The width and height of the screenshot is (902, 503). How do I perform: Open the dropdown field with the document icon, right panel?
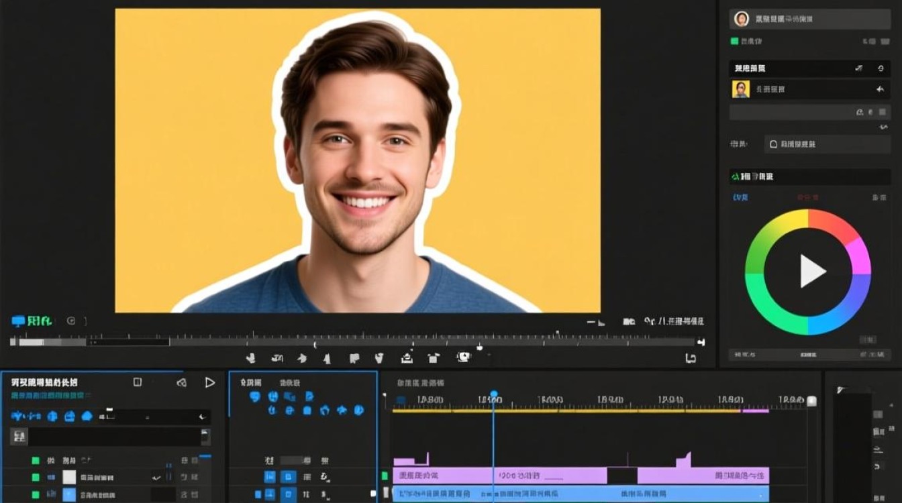click(828, 144)
